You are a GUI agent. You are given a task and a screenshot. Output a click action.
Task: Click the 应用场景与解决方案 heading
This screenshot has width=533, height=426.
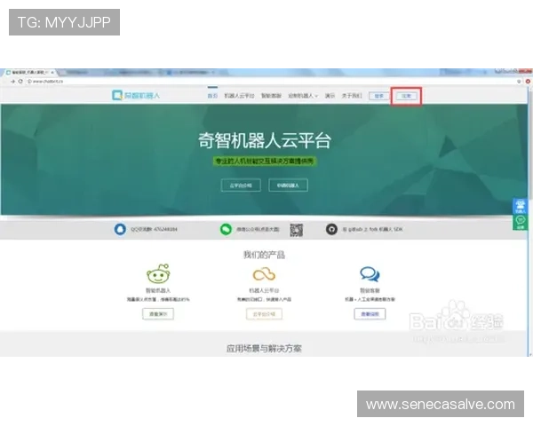click(264, 348)
